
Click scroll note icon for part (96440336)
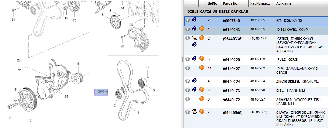click(x=194, y=38)
